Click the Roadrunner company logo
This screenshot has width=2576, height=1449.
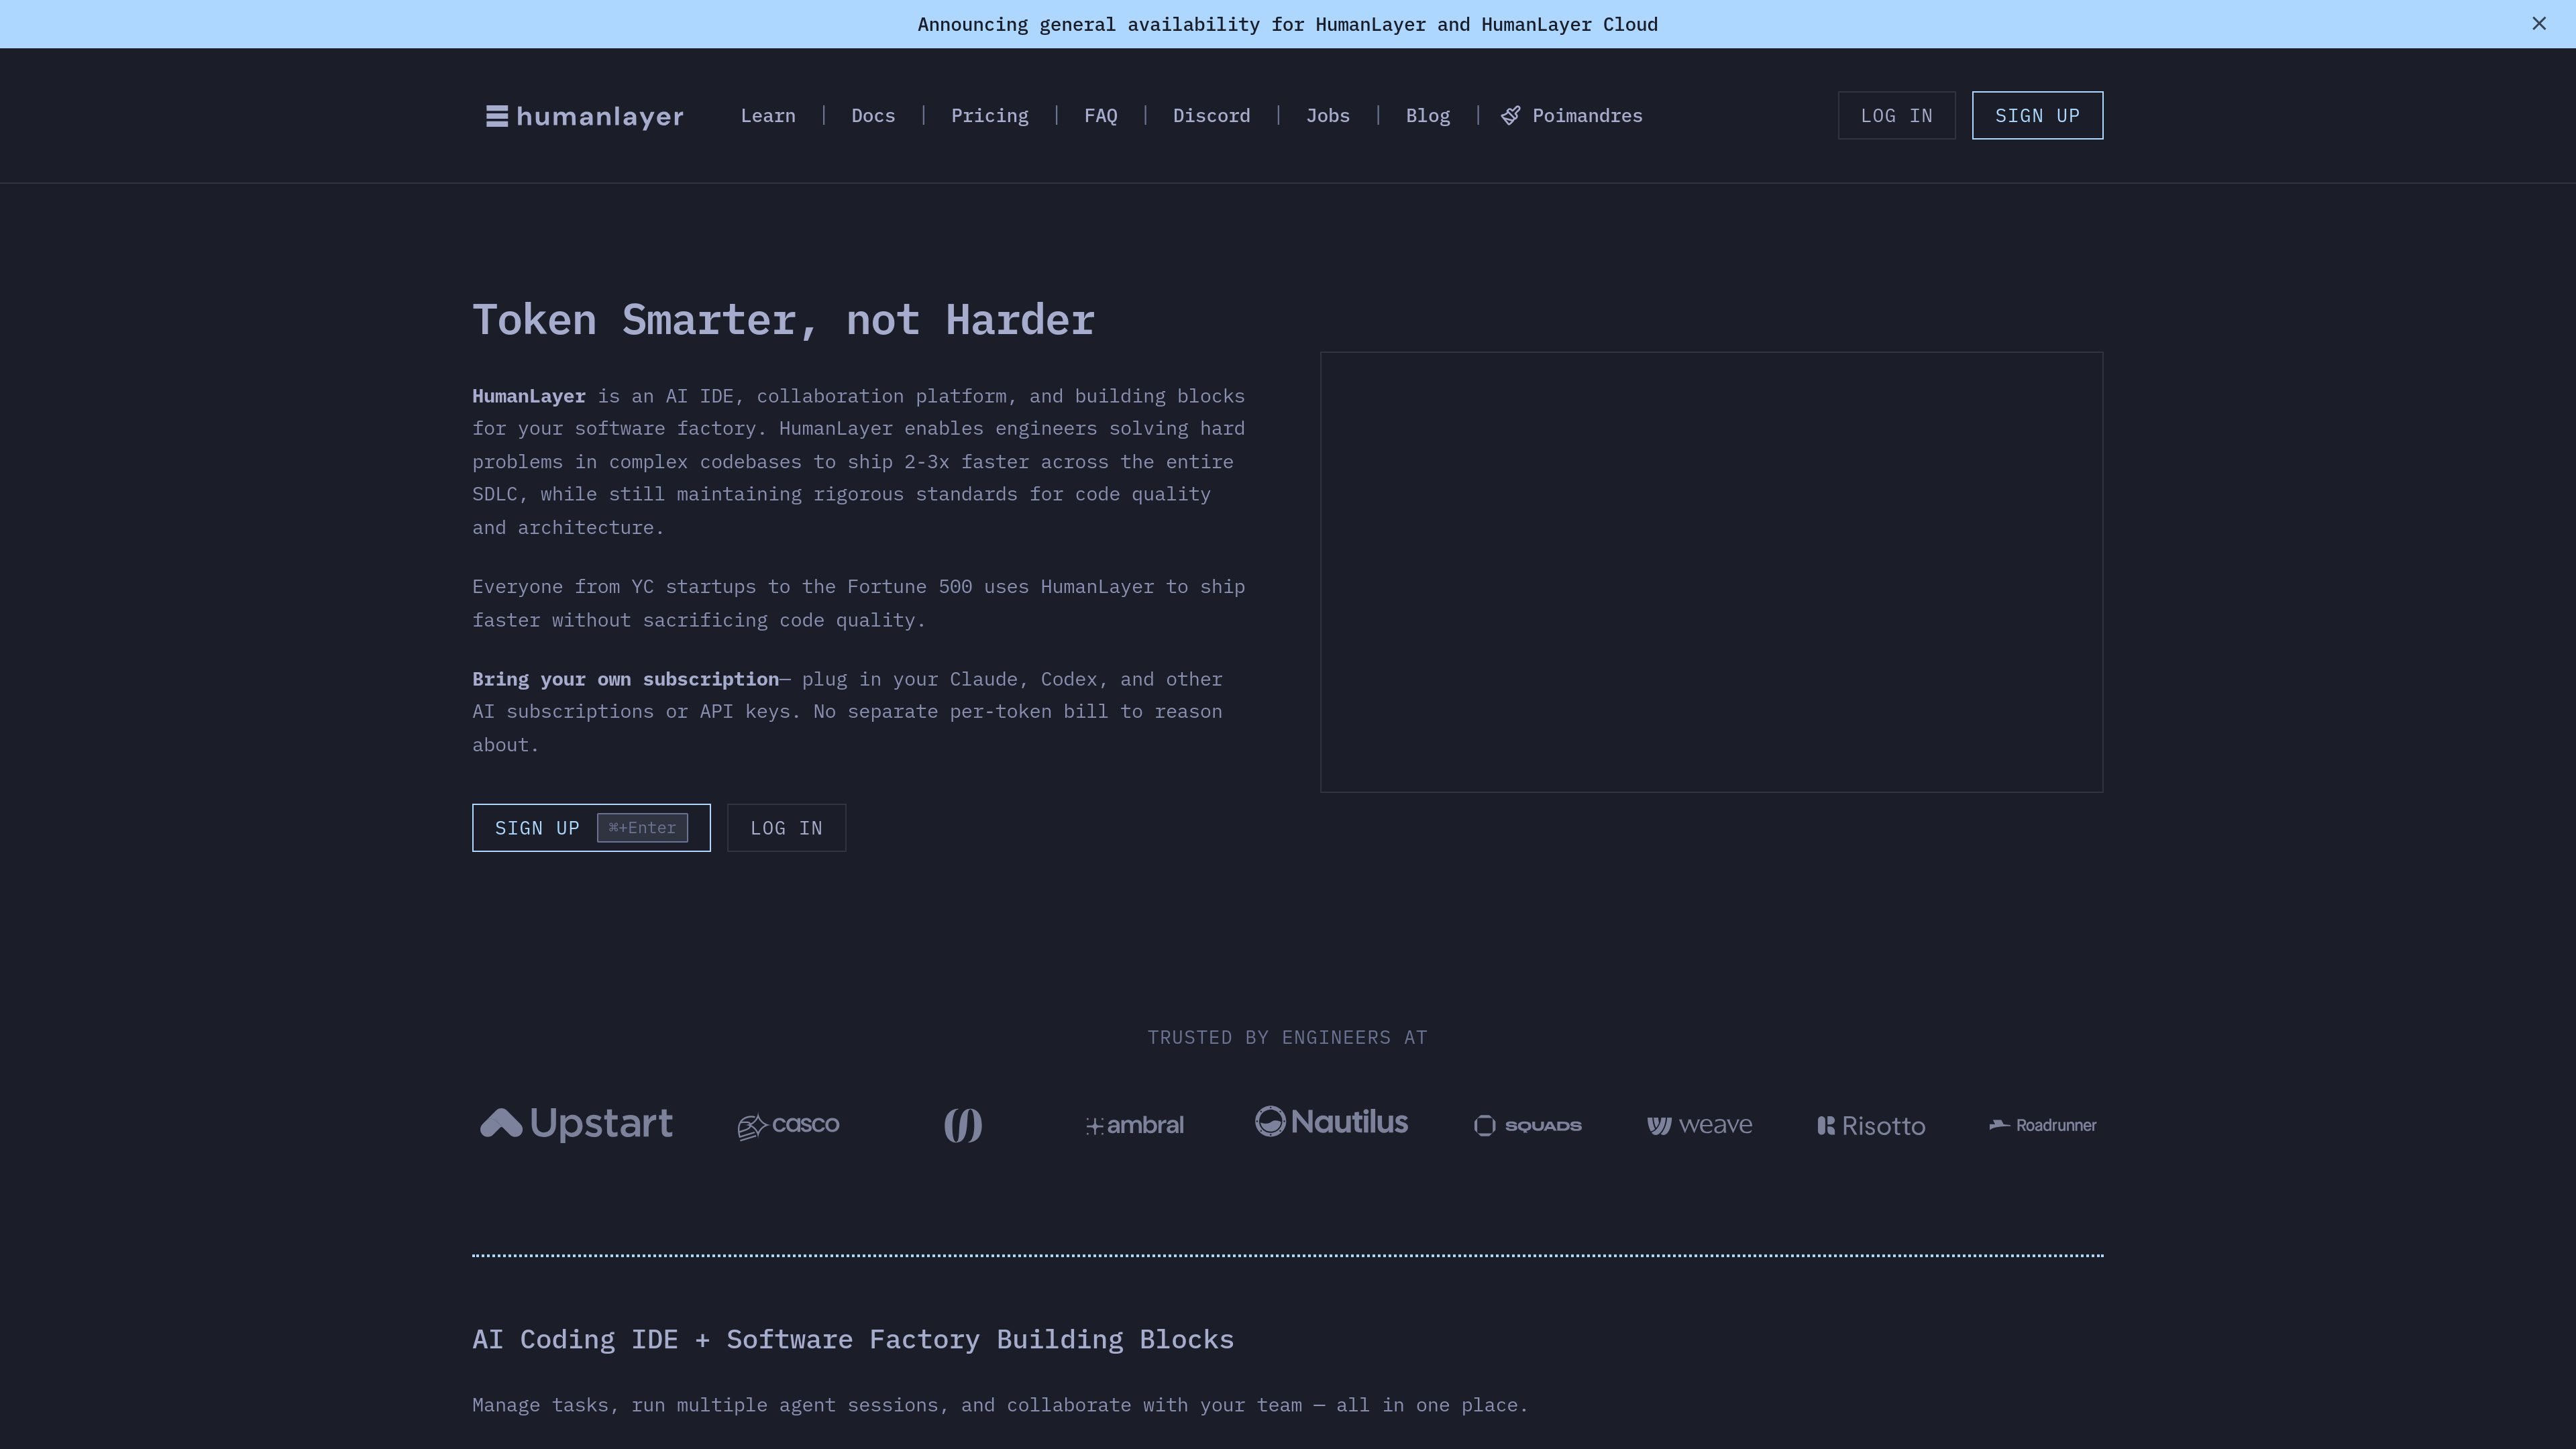(x=2042, y=1125)
